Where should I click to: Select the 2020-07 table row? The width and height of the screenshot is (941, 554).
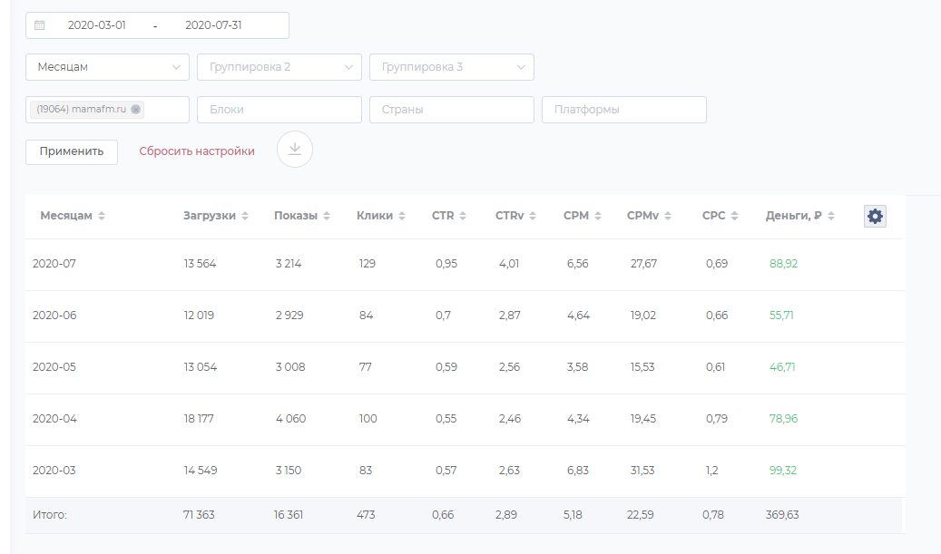tap(454, 264)
